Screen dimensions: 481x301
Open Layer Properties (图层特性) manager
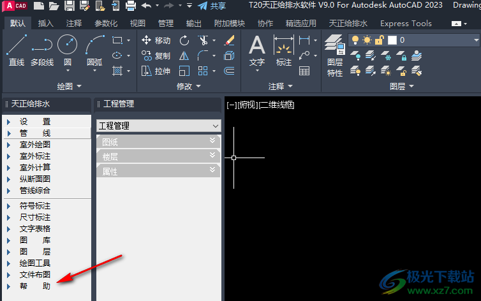335,55
